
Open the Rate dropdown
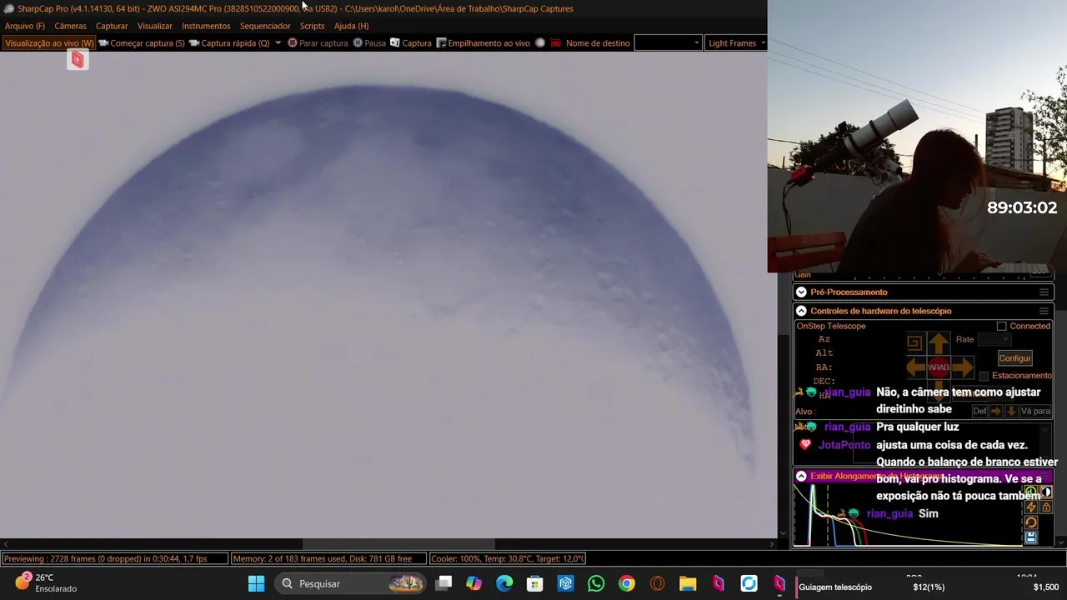click(994, 339)
